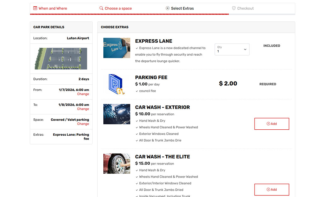Click the circled plus icon next to Select Extras
315x197 pixels.
168,8
